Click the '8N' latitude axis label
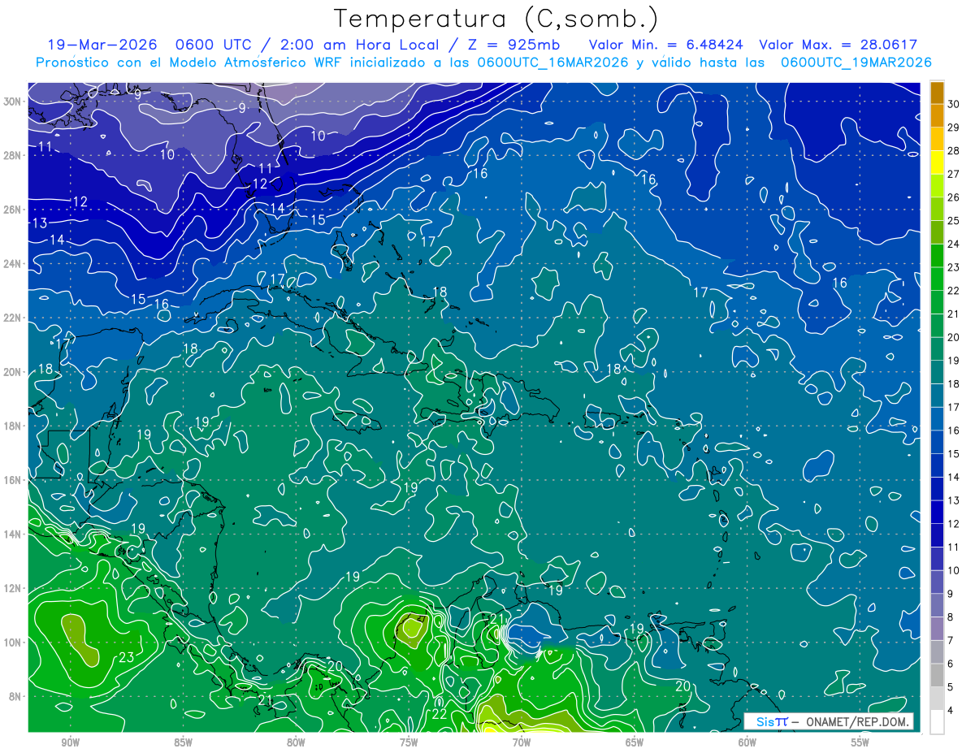This screenshot has width=975, height=753. click(15, 697)
